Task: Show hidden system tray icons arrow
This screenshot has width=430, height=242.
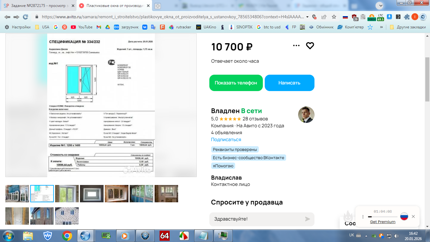Action: pyautogui.click(x=366, y=236)
